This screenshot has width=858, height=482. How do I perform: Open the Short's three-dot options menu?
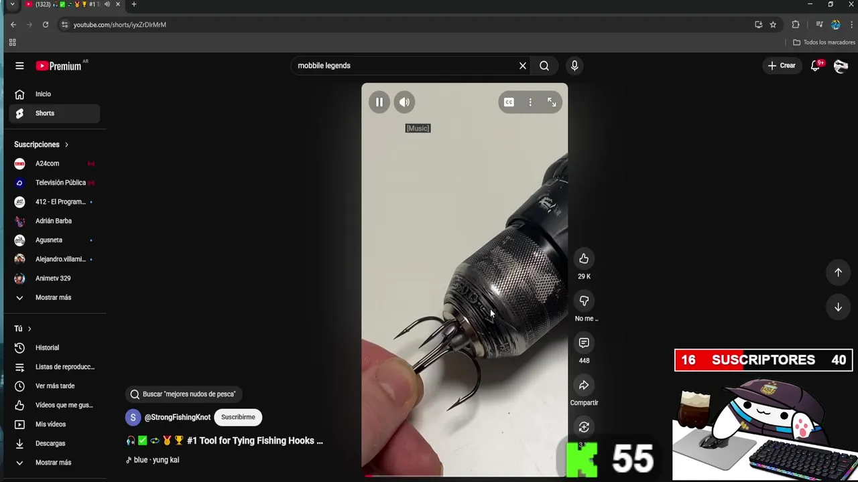point(530,102)
